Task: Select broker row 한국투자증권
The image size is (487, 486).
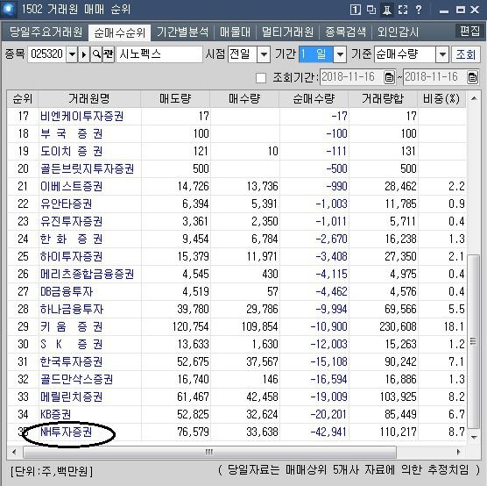Action: (x=236, y=361)
